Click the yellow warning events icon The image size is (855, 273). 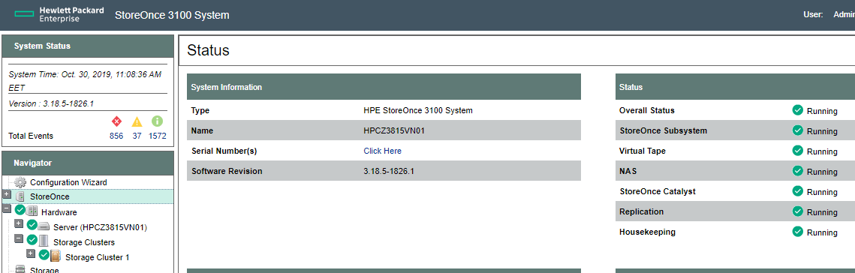tap(137, 121)
